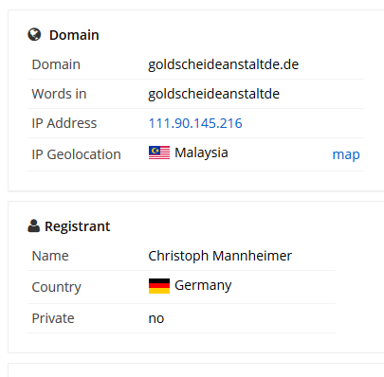Click the person icon beside Registrant heading

(34, 226)
